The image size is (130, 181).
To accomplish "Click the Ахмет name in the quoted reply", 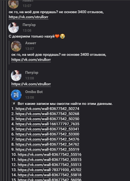I will click(x=31, y=43).
